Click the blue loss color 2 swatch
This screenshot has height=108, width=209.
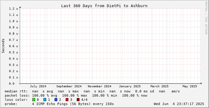click(x=56, y=100)
